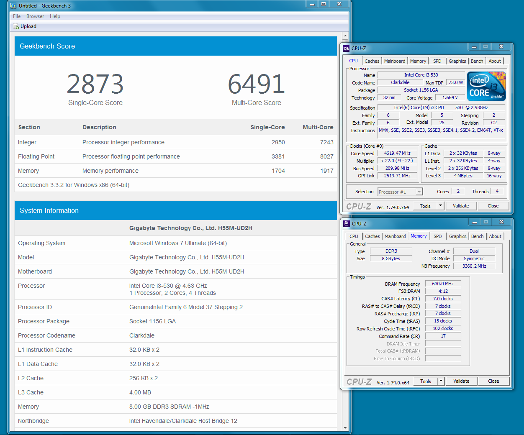Expand Tools dropdown arrow in upper CPU-Z
The height and width of the screenshot is (435, 524).
point(440,206)
